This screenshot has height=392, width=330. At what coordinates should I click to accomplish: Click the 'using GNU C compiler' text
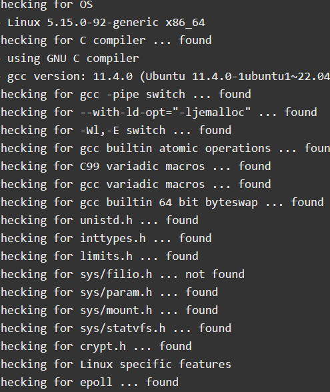tap(73, 59)
